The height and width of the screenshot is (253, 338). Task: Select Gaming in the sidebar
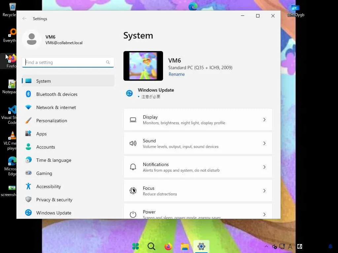click(x=68, y=173)
